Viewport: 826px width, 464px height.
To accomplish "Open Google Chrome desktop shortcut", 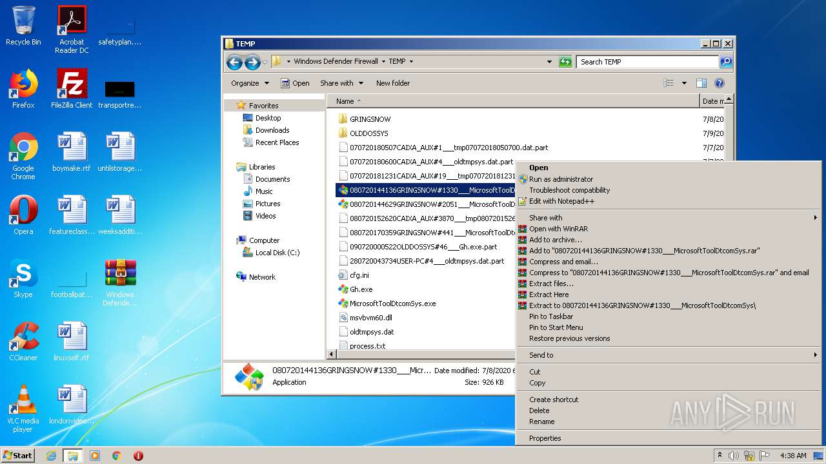I will (23, 156).
